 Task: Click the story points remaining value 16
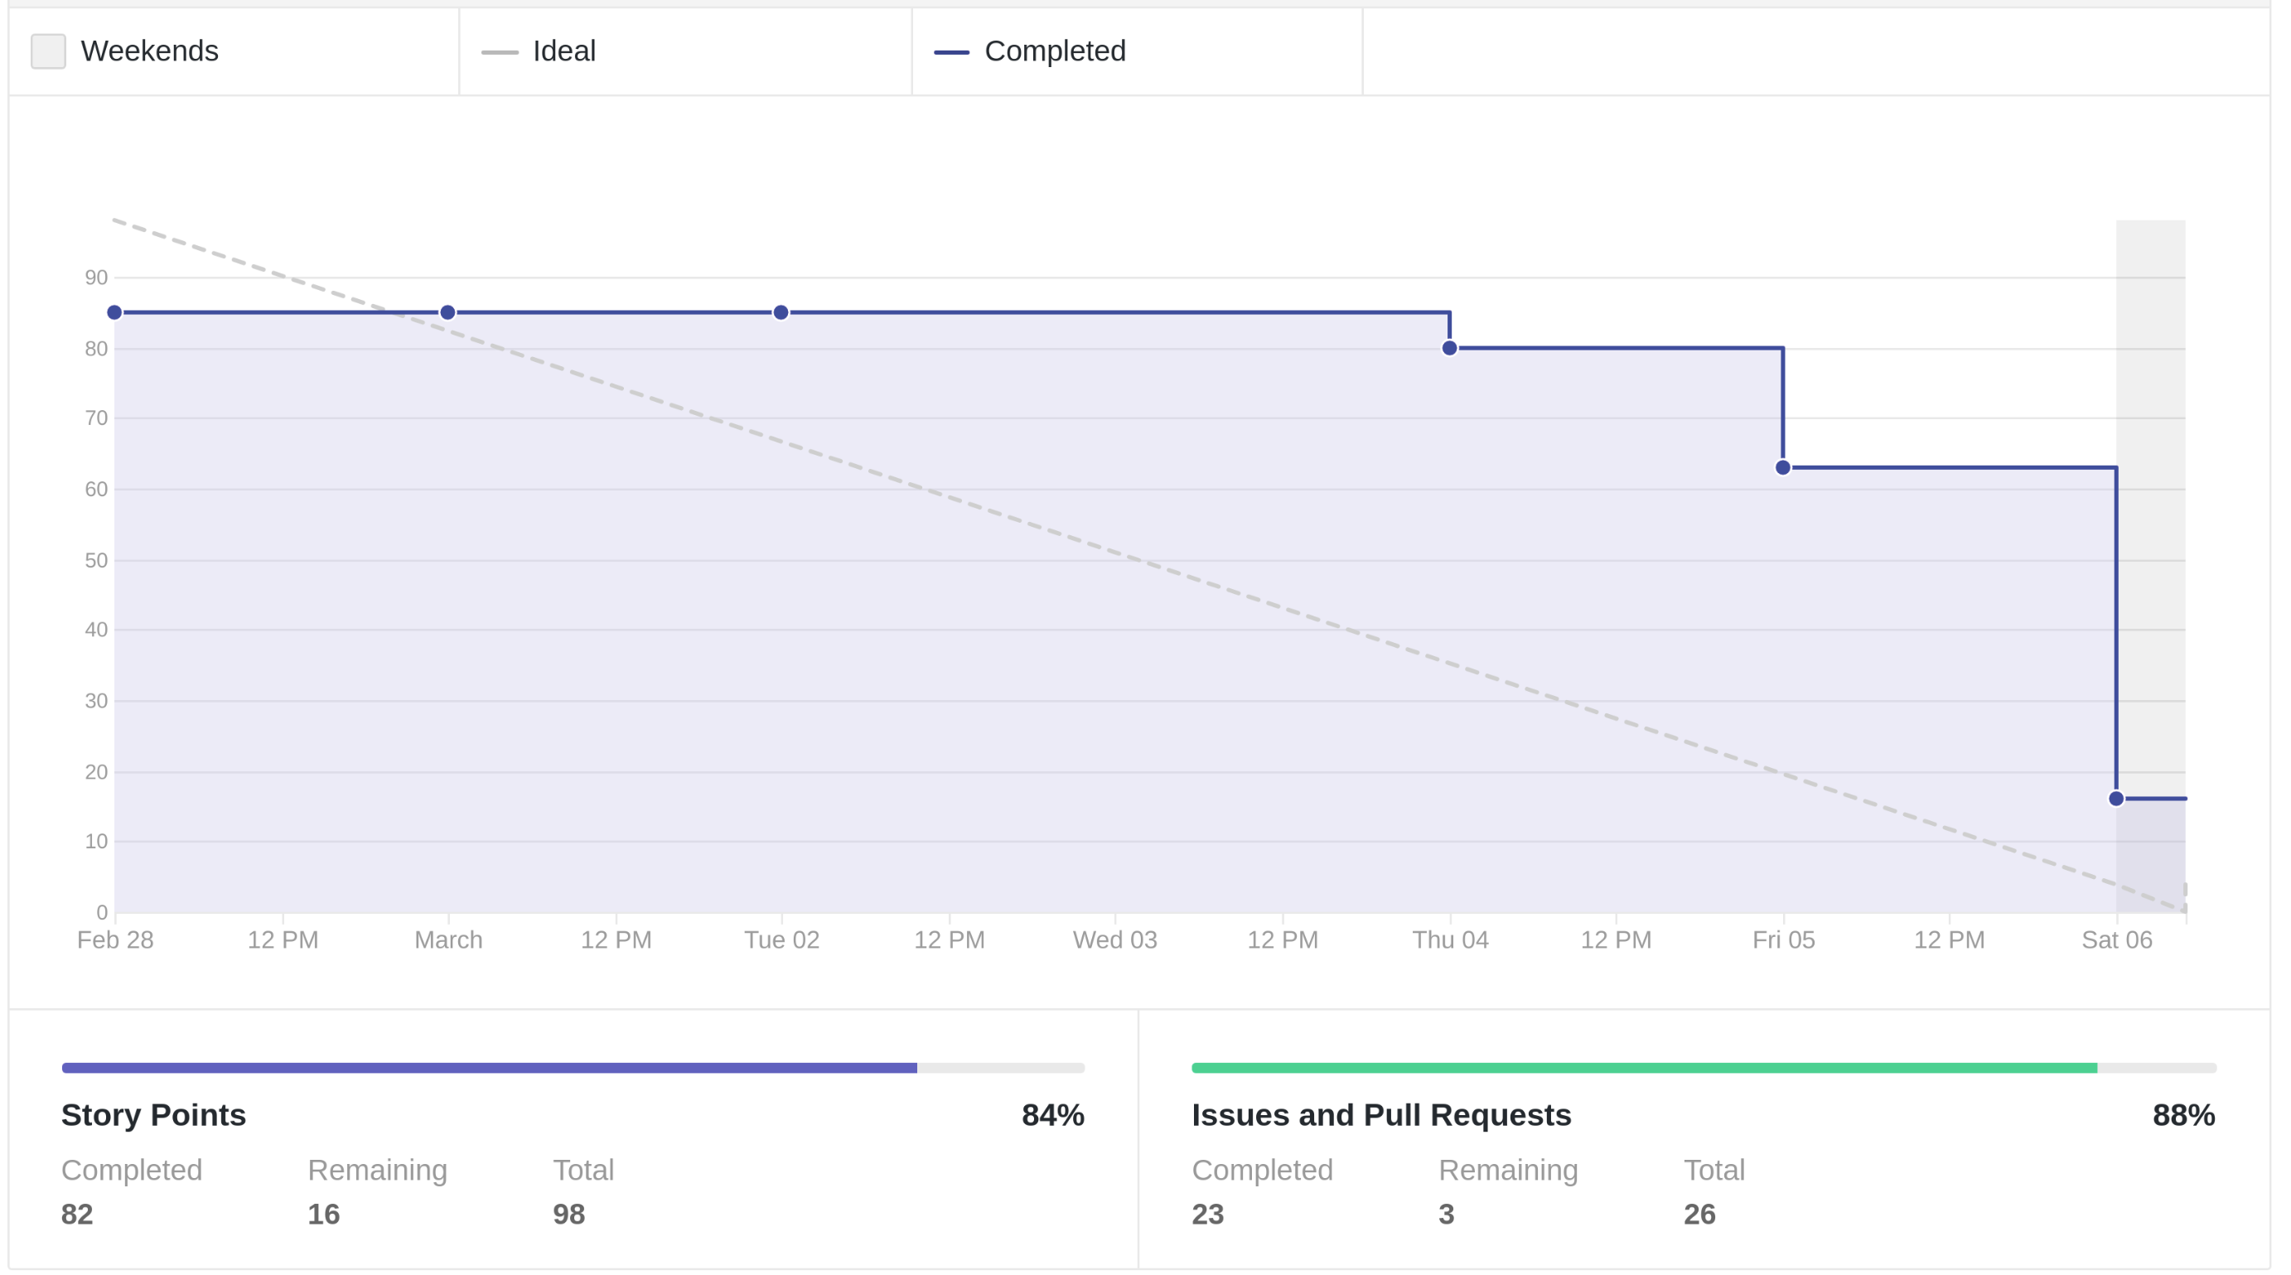click(324, 1215)
